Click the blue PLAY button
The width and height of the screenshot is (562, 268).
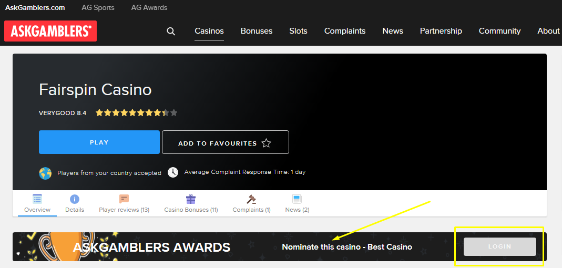pos(99,142)
